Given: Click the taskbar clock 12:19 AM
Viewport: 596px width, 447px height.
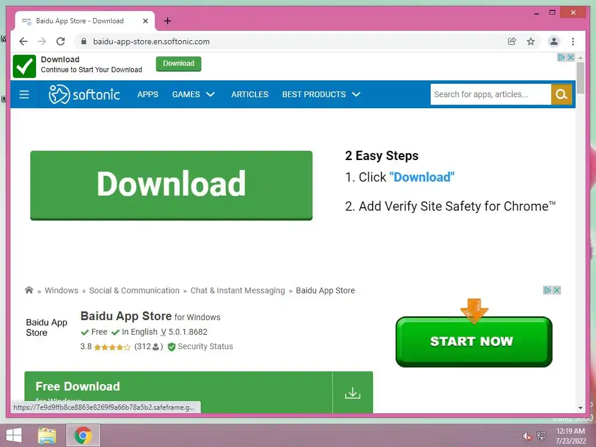Looking at the screenshot, I should (x=570, y=431).
